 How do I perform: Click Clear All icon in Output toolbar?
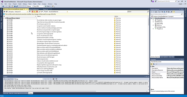[x=54, y=79]
